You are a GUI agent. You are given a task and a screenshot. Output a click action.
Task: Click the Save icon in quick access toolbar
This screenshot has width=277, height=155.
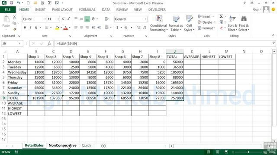[12, 3]
